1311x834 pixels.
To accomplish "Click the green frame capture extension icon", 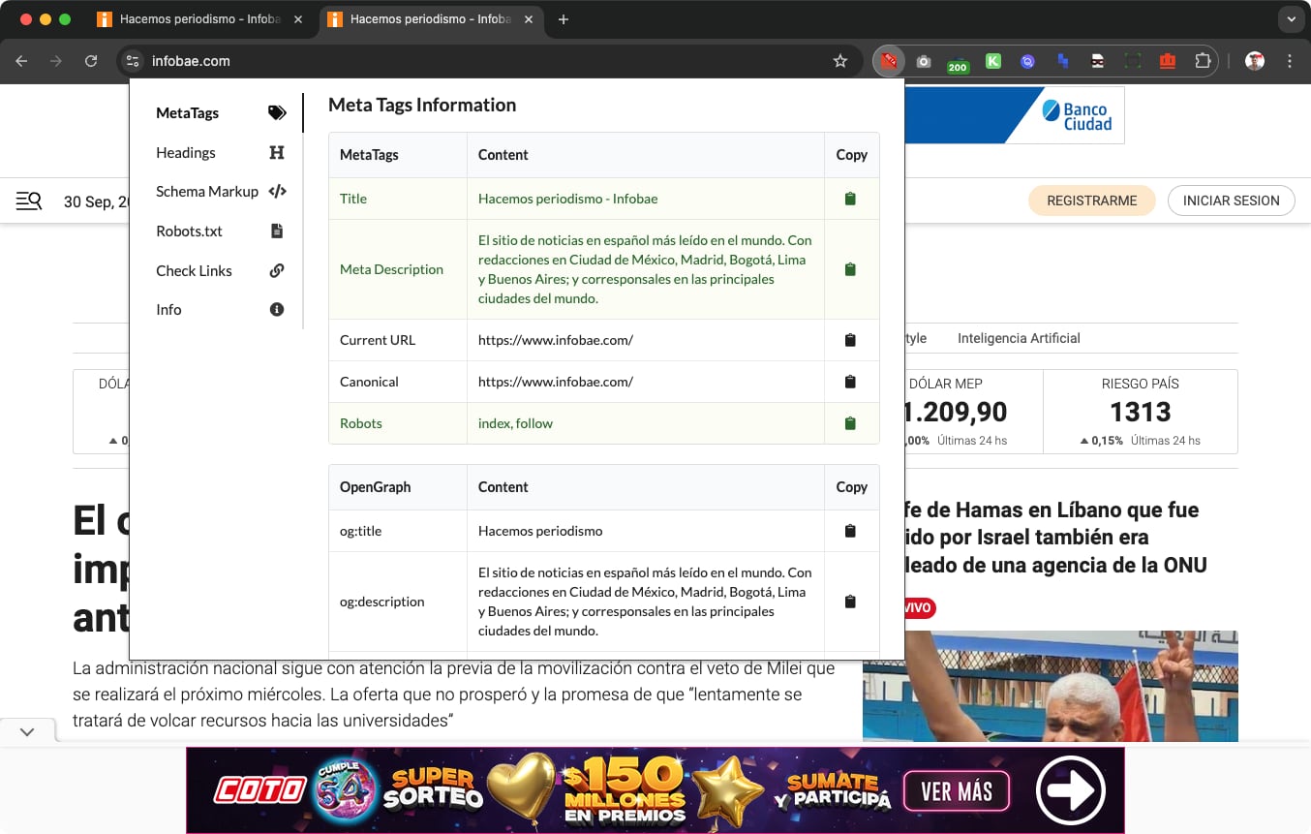I will click(x=1133, y=61).
